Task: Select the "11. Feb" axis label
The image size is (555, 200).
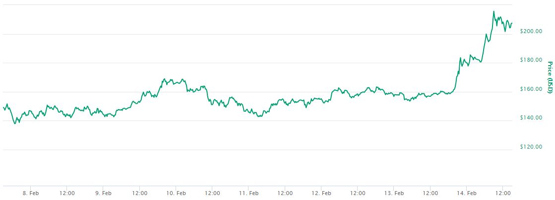Action: 248,193
